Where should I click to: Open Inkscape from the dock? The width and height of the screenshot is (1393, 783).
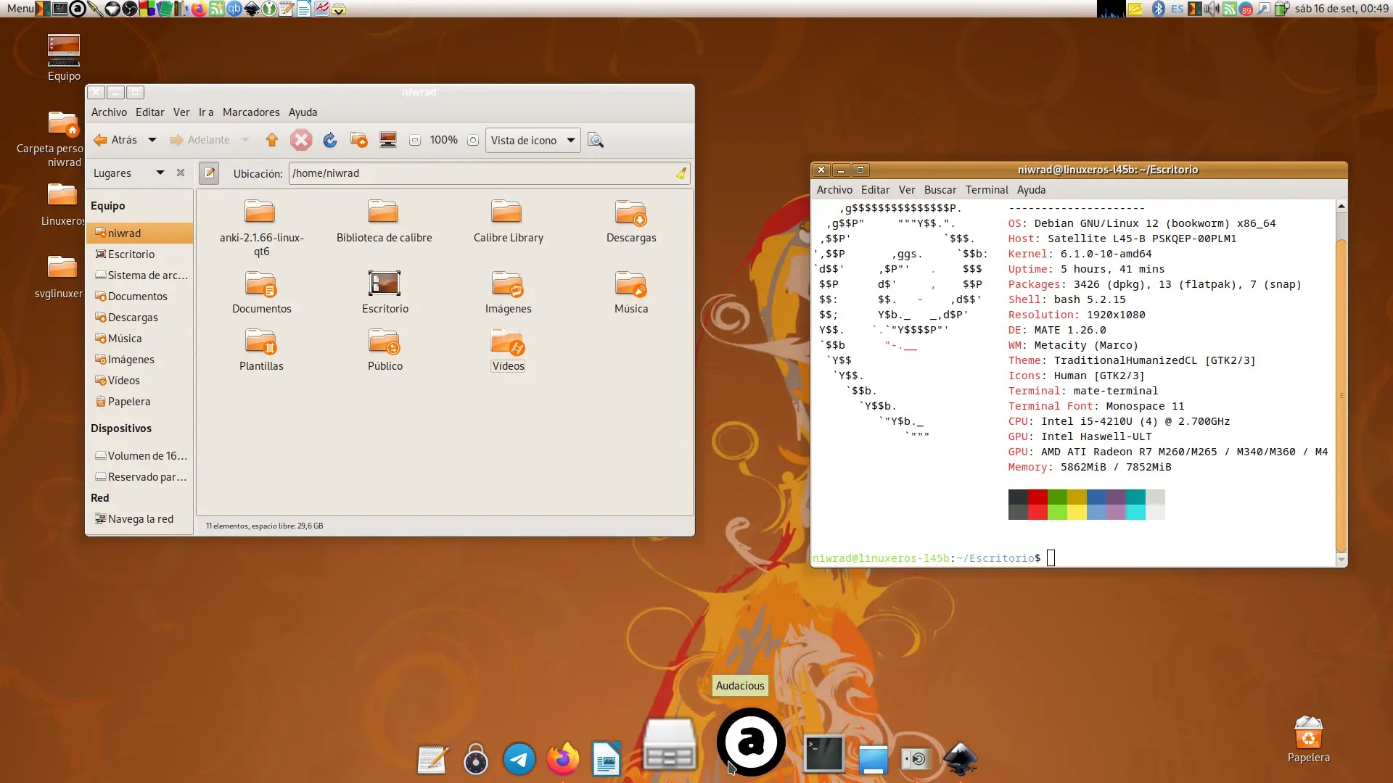pyautogui.click(x=961, y=760)
